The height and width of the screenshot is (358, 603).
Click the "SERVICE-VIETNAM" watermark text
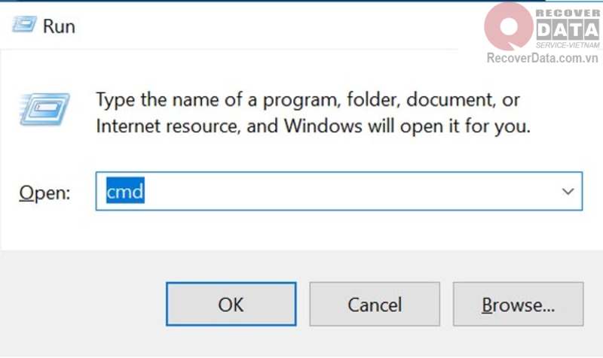(570, 44)
